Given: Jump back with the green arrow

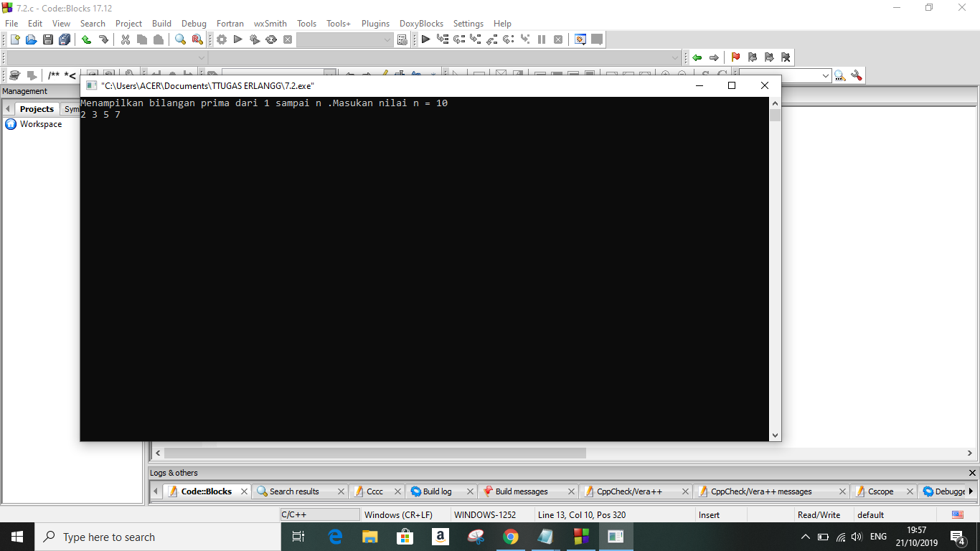Looking at the screenshot, I should [x=697, y=57].
